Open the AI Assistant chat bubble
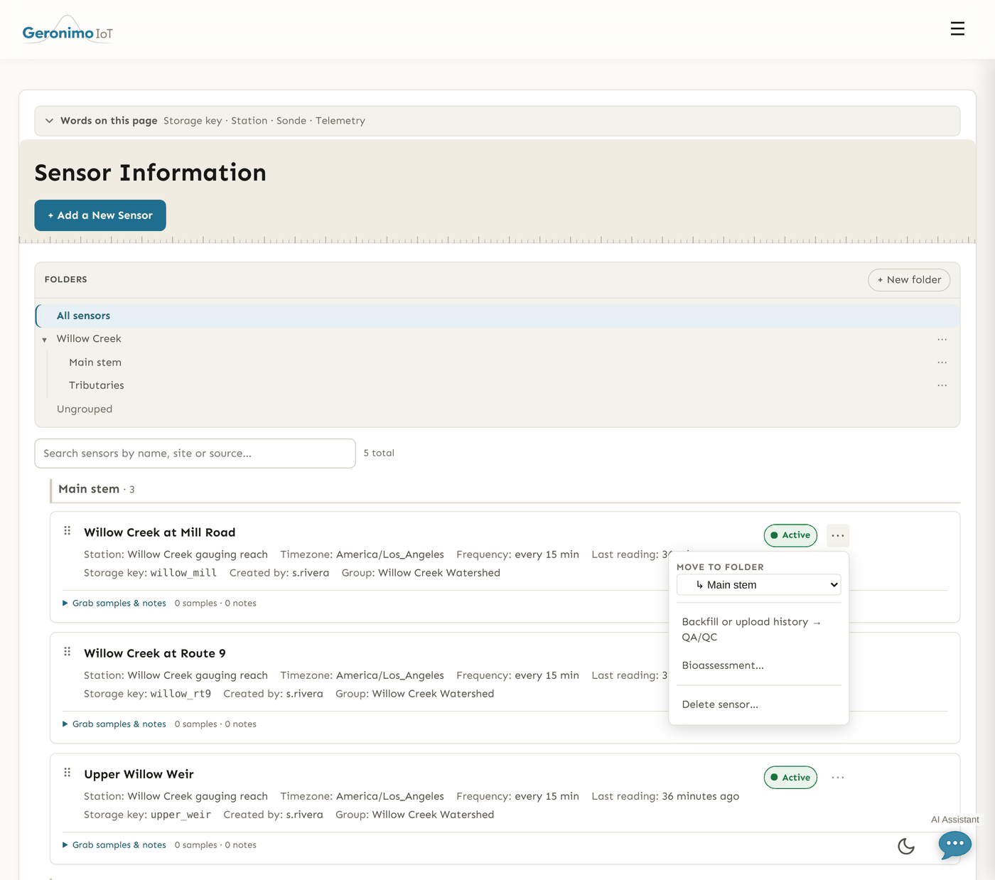Screen dimensions: 995x880 (954, 844)
